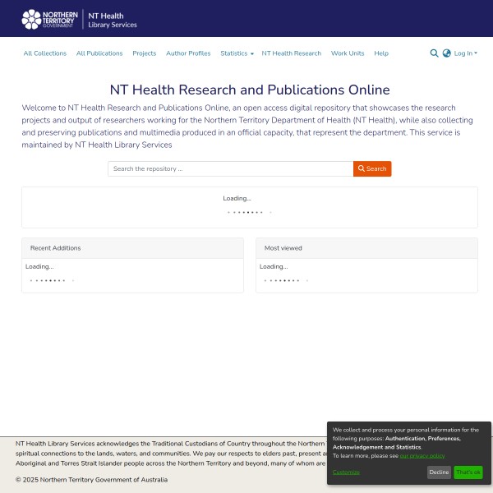Open Author Profiles page

point(188,53)
